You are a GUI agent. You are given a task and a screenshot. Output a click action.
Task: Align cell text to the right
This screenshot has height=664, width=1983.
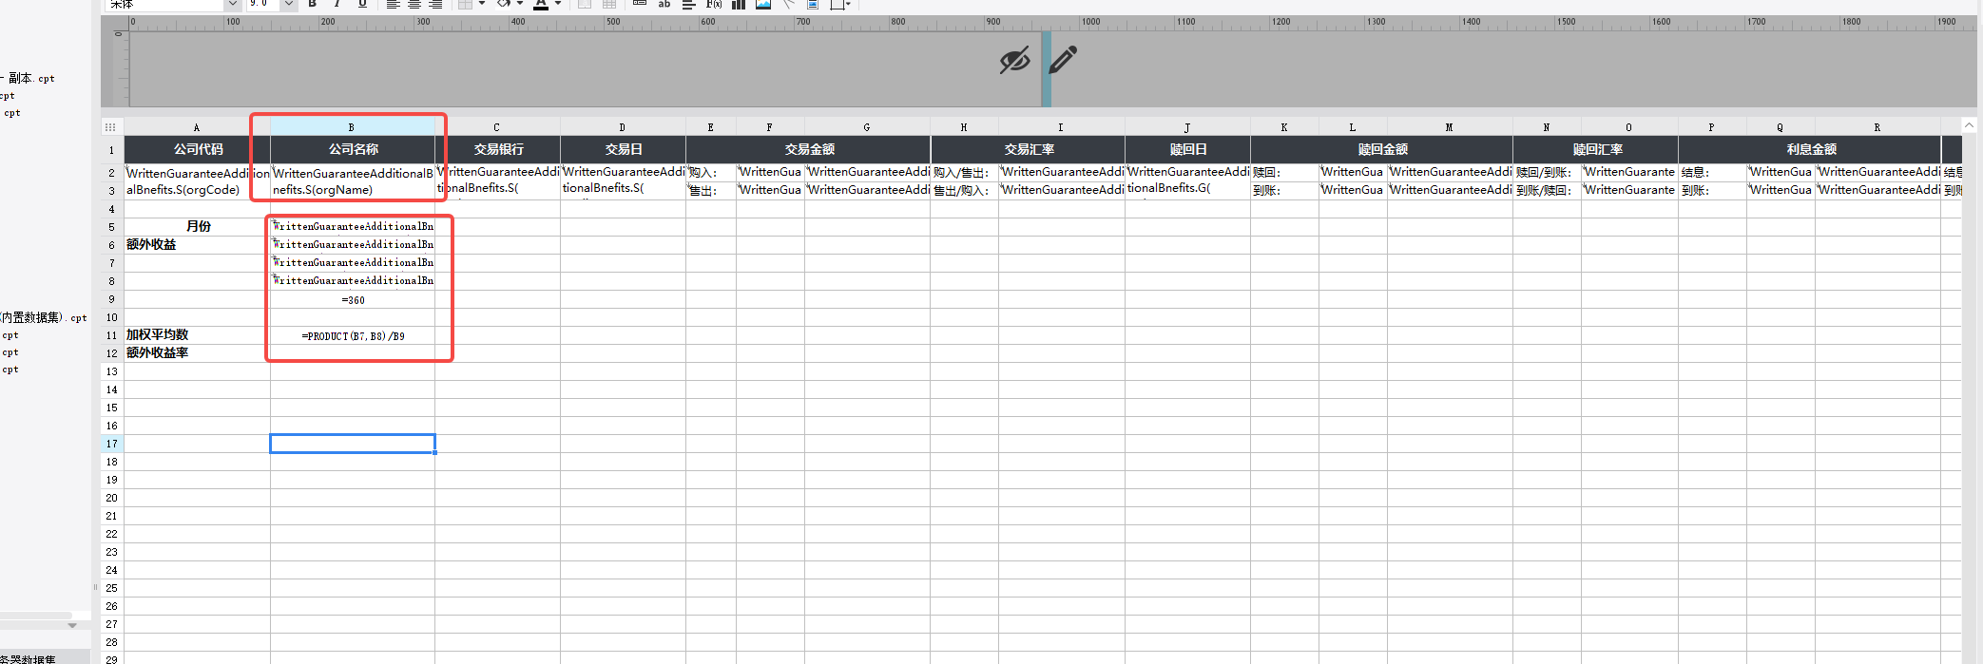[435, 4]
